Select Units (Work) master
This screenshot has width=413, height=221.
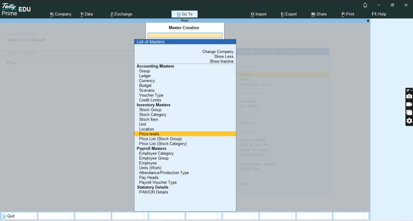[x=150, y=168]
